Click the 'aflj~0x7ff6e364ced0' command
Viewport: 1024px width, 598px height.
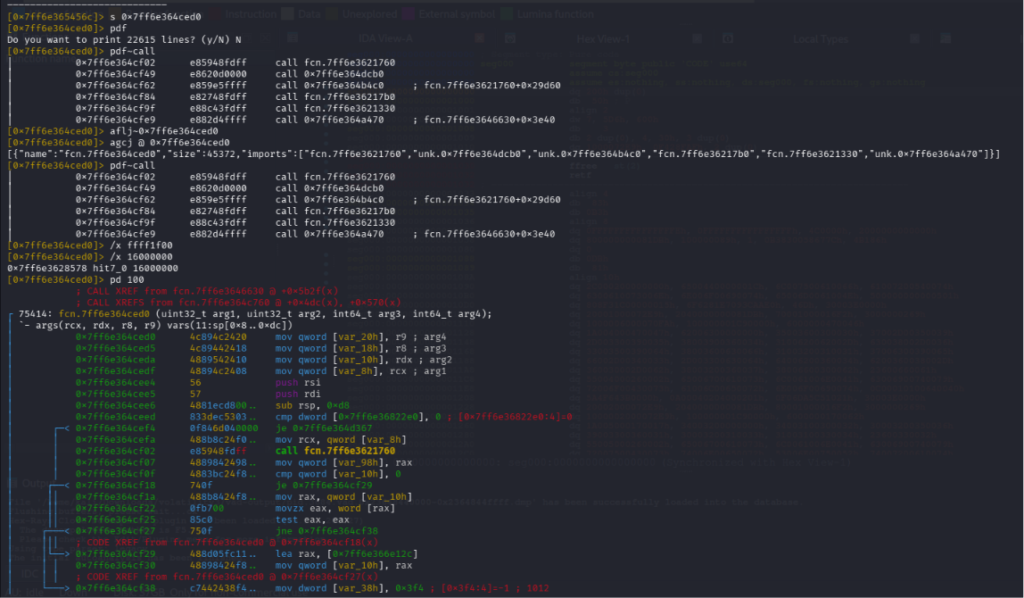[164, 131]
